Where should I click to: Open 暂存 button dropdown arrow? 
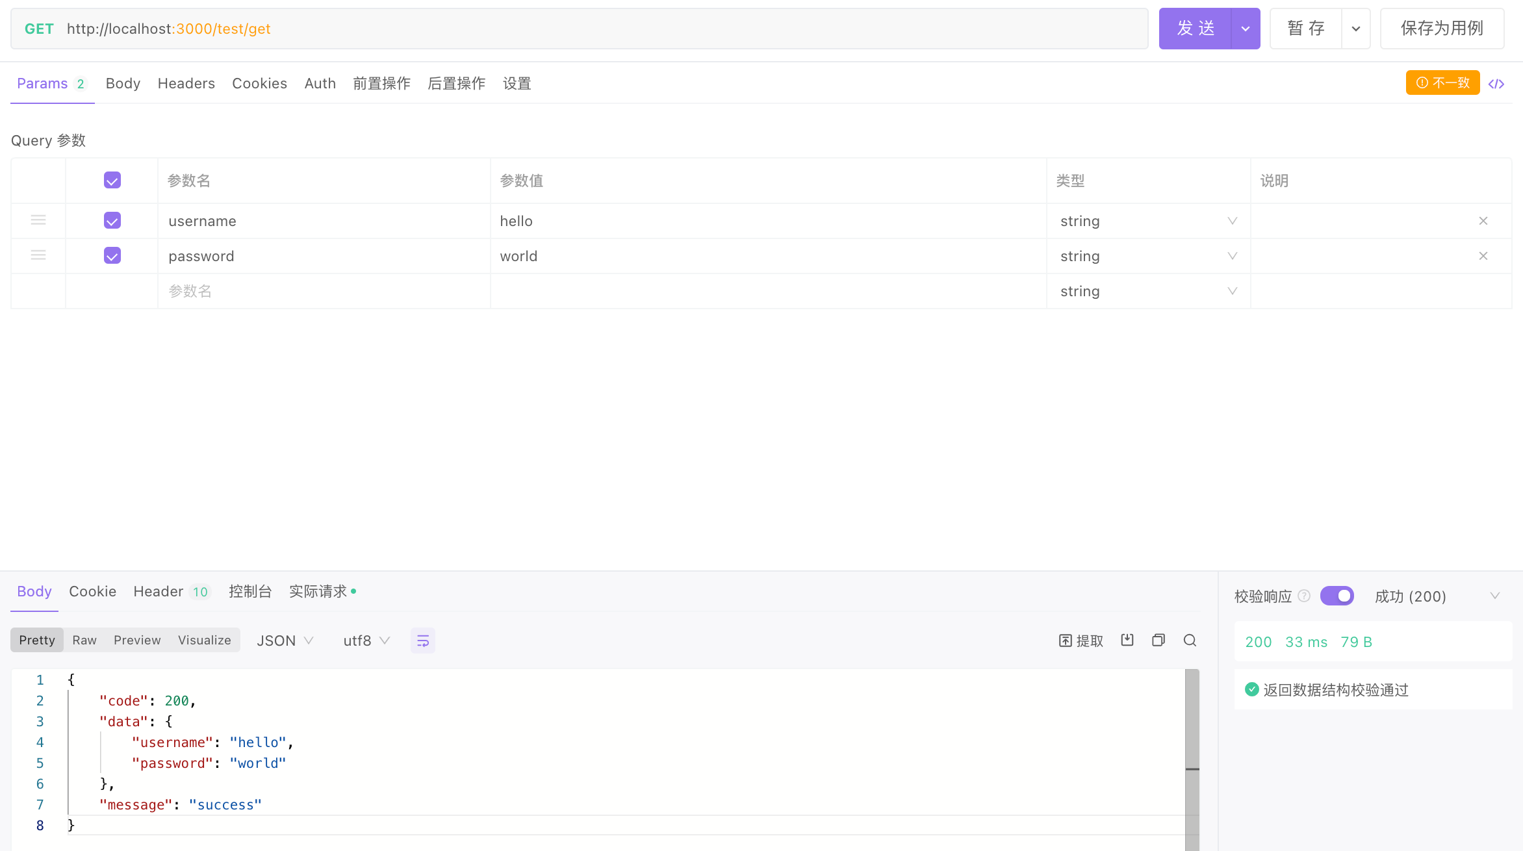(x=1356, y=29)
